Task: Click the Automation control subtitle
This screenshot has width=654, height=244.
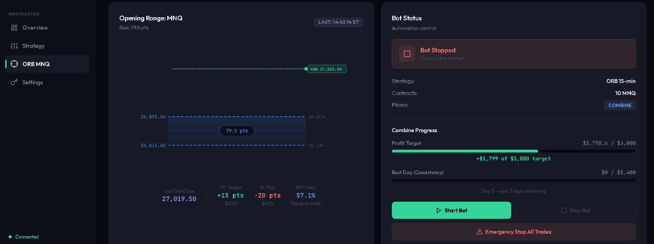Action: [x=414, y=28]
